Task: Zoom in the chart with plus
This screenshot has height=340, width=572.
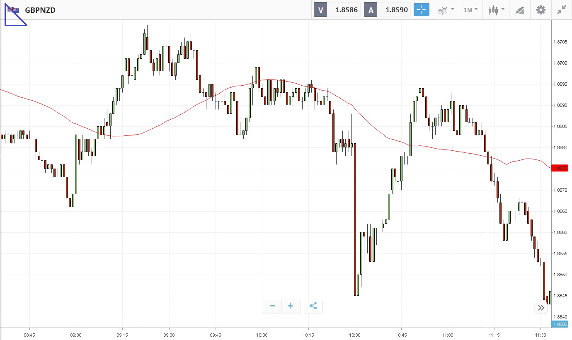Action: coord(291,306)
